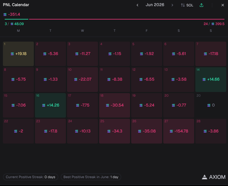
Task: Click the total PNL value -351.4
Action: point(14,14)
